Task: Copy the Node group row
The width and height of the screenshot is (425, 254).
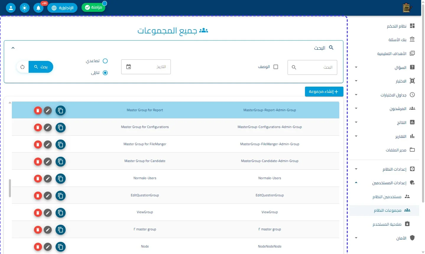Action: [x=61, y=247]
